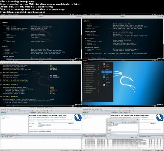The height and width of the screenshot is (151, 164).
Task: Open the Videos folder in the Save dialog
Action: pos(115,125)
